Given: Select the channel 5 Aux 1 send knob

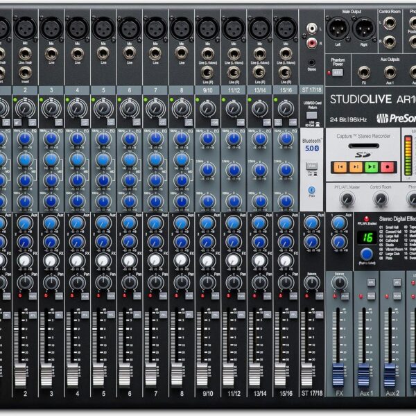Looking at the screenshot, I should pos(103,223).
